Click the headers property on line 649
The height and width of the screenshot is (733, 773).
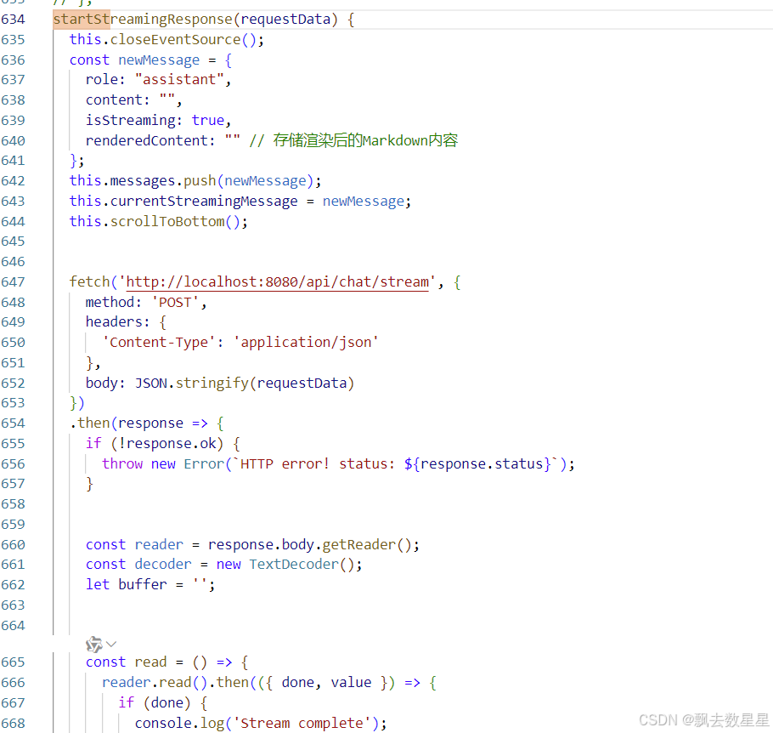(113, 321)
